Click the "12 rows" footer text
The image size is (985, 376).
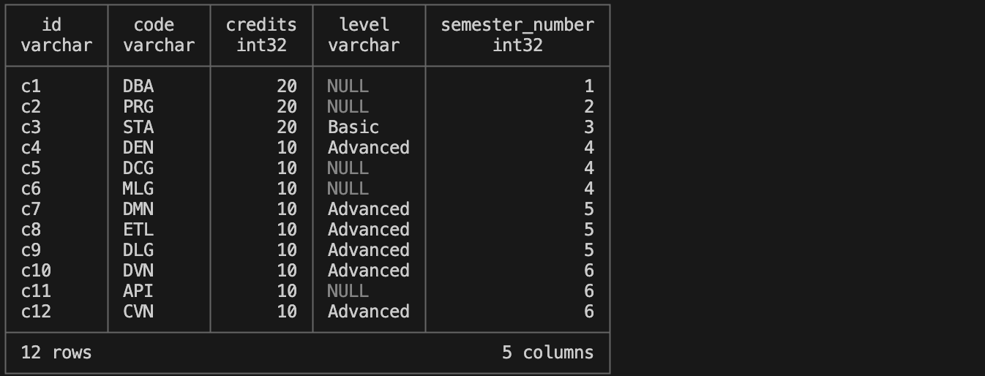[x=56, y=353]
